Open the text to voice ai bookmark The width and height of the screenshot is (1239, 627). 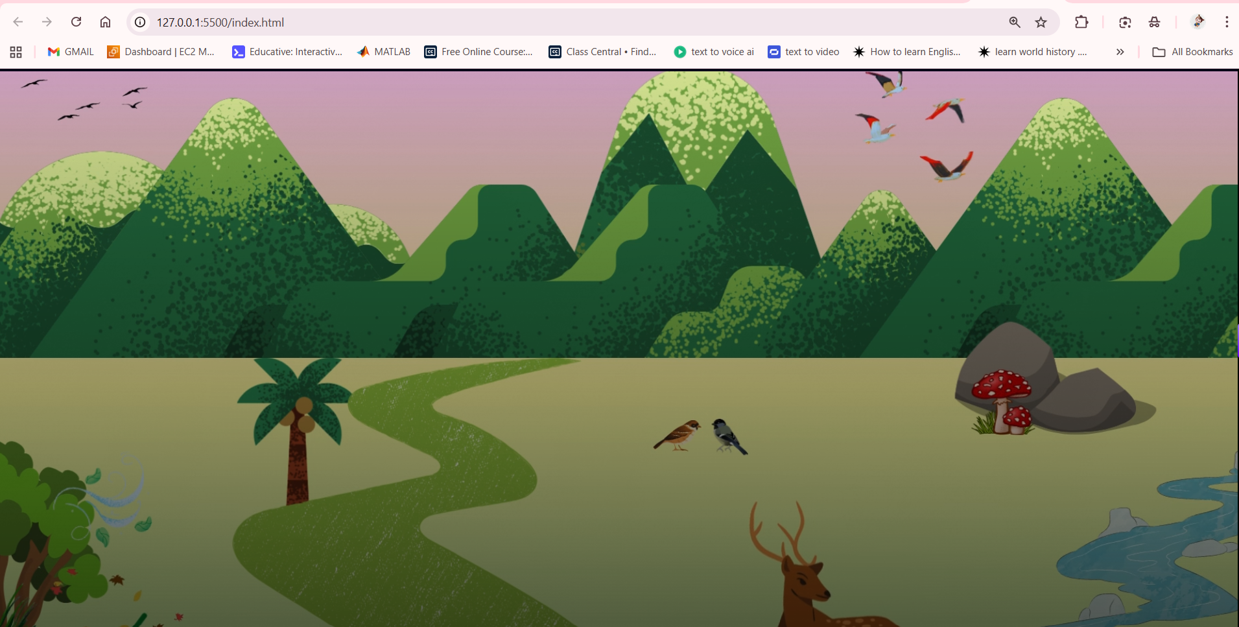(714, 52)
